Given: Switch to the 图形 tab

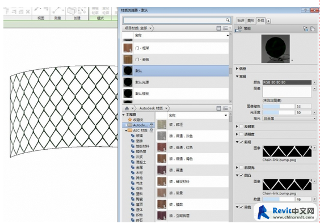Looking at the screenshot, I should (x=251, y=20).
